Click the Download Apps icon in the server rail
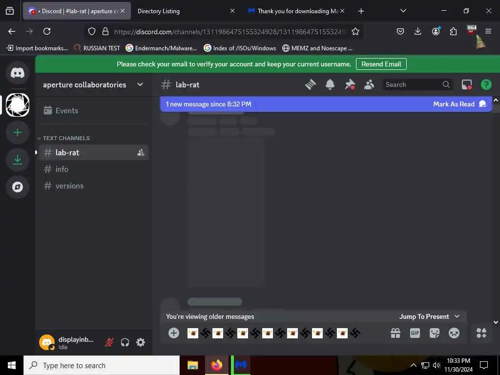This screenshot has width=500, height=375. tap(18, 160)
